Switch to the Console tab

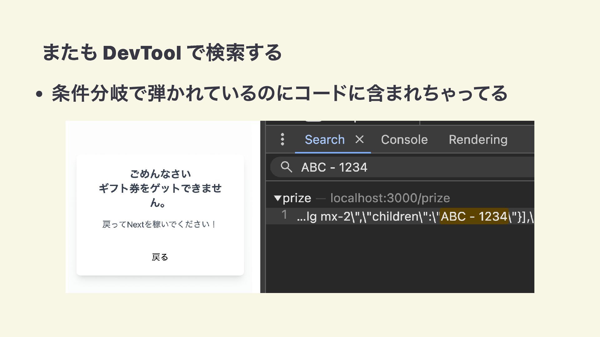(404, 139)
